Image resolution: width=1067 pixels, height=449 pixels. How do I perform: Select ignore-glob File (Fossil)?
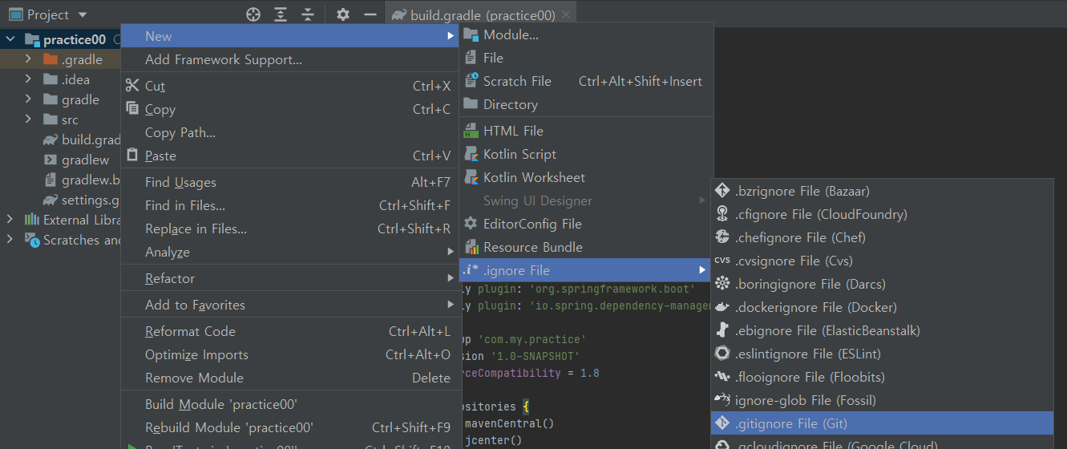tap(882, 400)
